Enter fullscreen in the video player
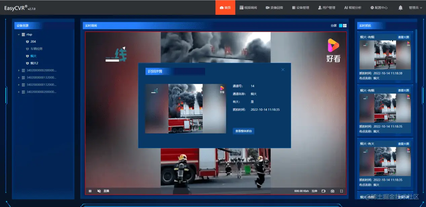This screenshot has width=426, height=207. [x=342, y=191]
